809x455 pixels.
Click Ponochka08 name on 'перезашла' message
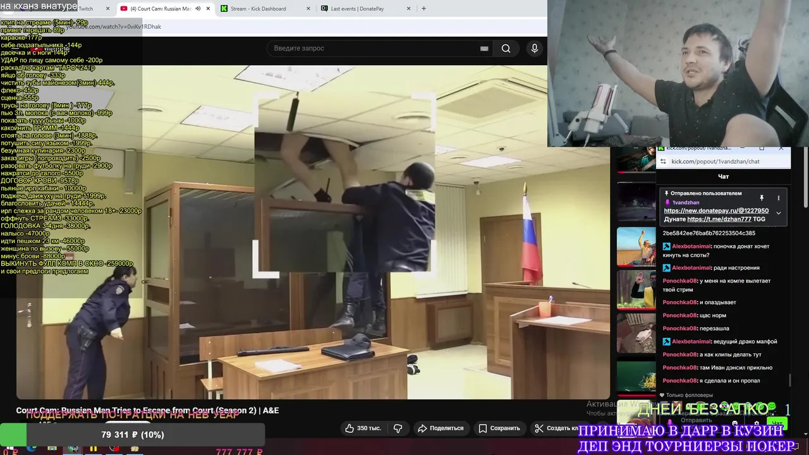679,329
